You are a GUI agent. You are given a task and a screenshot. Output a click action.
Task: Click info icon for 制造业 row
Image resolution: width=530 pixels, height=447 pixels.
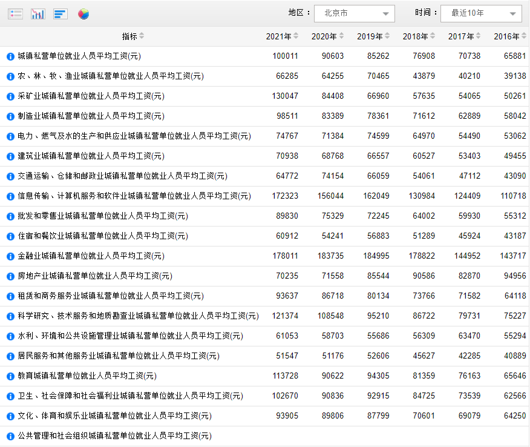tap(10, 116)
